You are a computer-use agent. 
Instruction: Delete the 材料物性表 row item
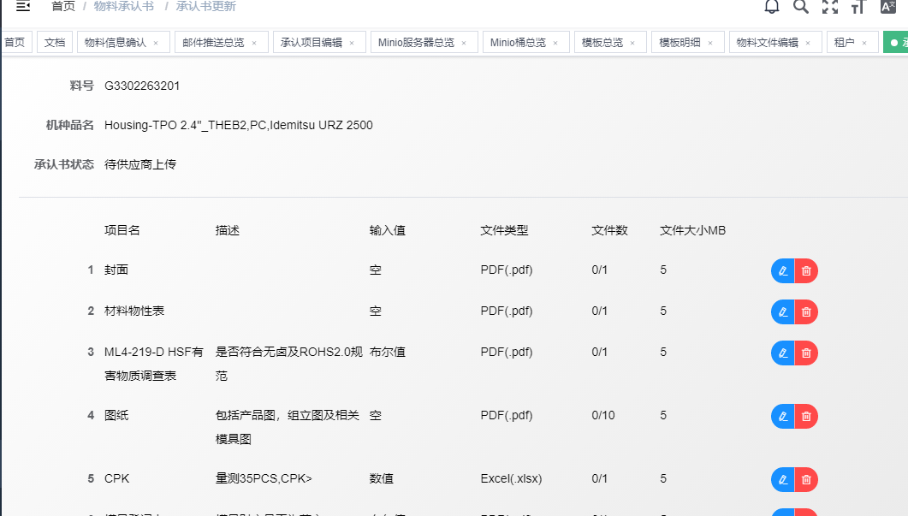806,311
